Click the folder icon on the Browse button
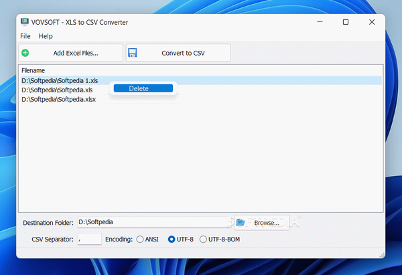The height and width of the screenshot is (275, 402). [x=241, y=223]
